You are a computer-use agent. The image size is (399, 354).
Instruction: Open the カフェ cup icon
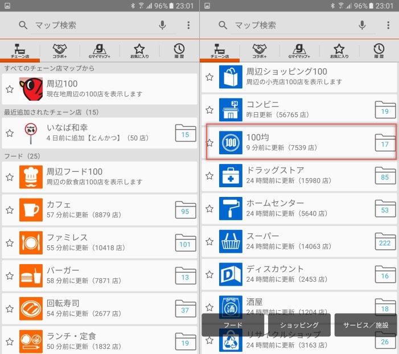[31, 210]
